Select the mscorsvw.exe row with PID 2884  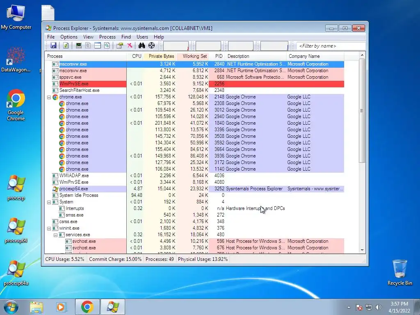pyautogui.click(x=195, y=71)
